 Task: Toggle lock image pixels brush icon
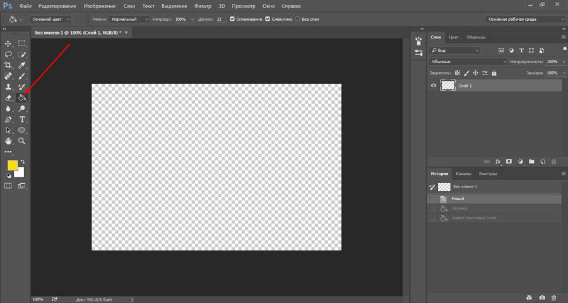click(466, 73)
